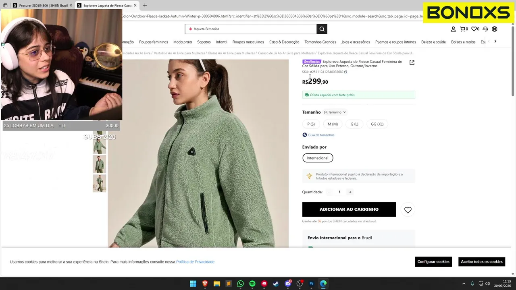Screen dimensions: 516x290
Task: Open File Explorer from taskbar
Action: click(216, 284)
